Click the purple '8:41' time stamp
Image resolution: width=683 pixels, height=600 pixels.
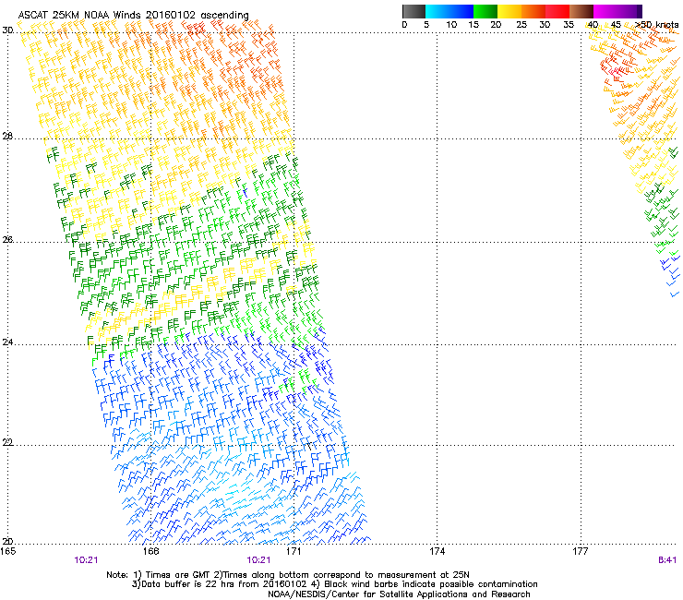point(667,560)
